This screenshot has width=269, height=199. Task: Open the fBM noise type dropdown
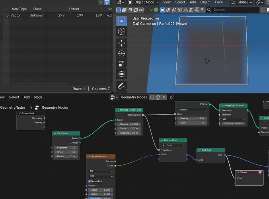pos(101,176)
